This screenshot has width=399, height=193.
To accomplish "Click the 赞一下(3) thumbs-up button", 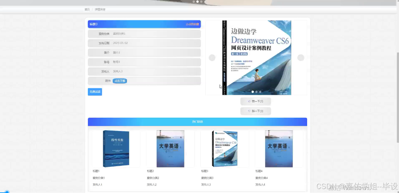I will click(256, 101).
